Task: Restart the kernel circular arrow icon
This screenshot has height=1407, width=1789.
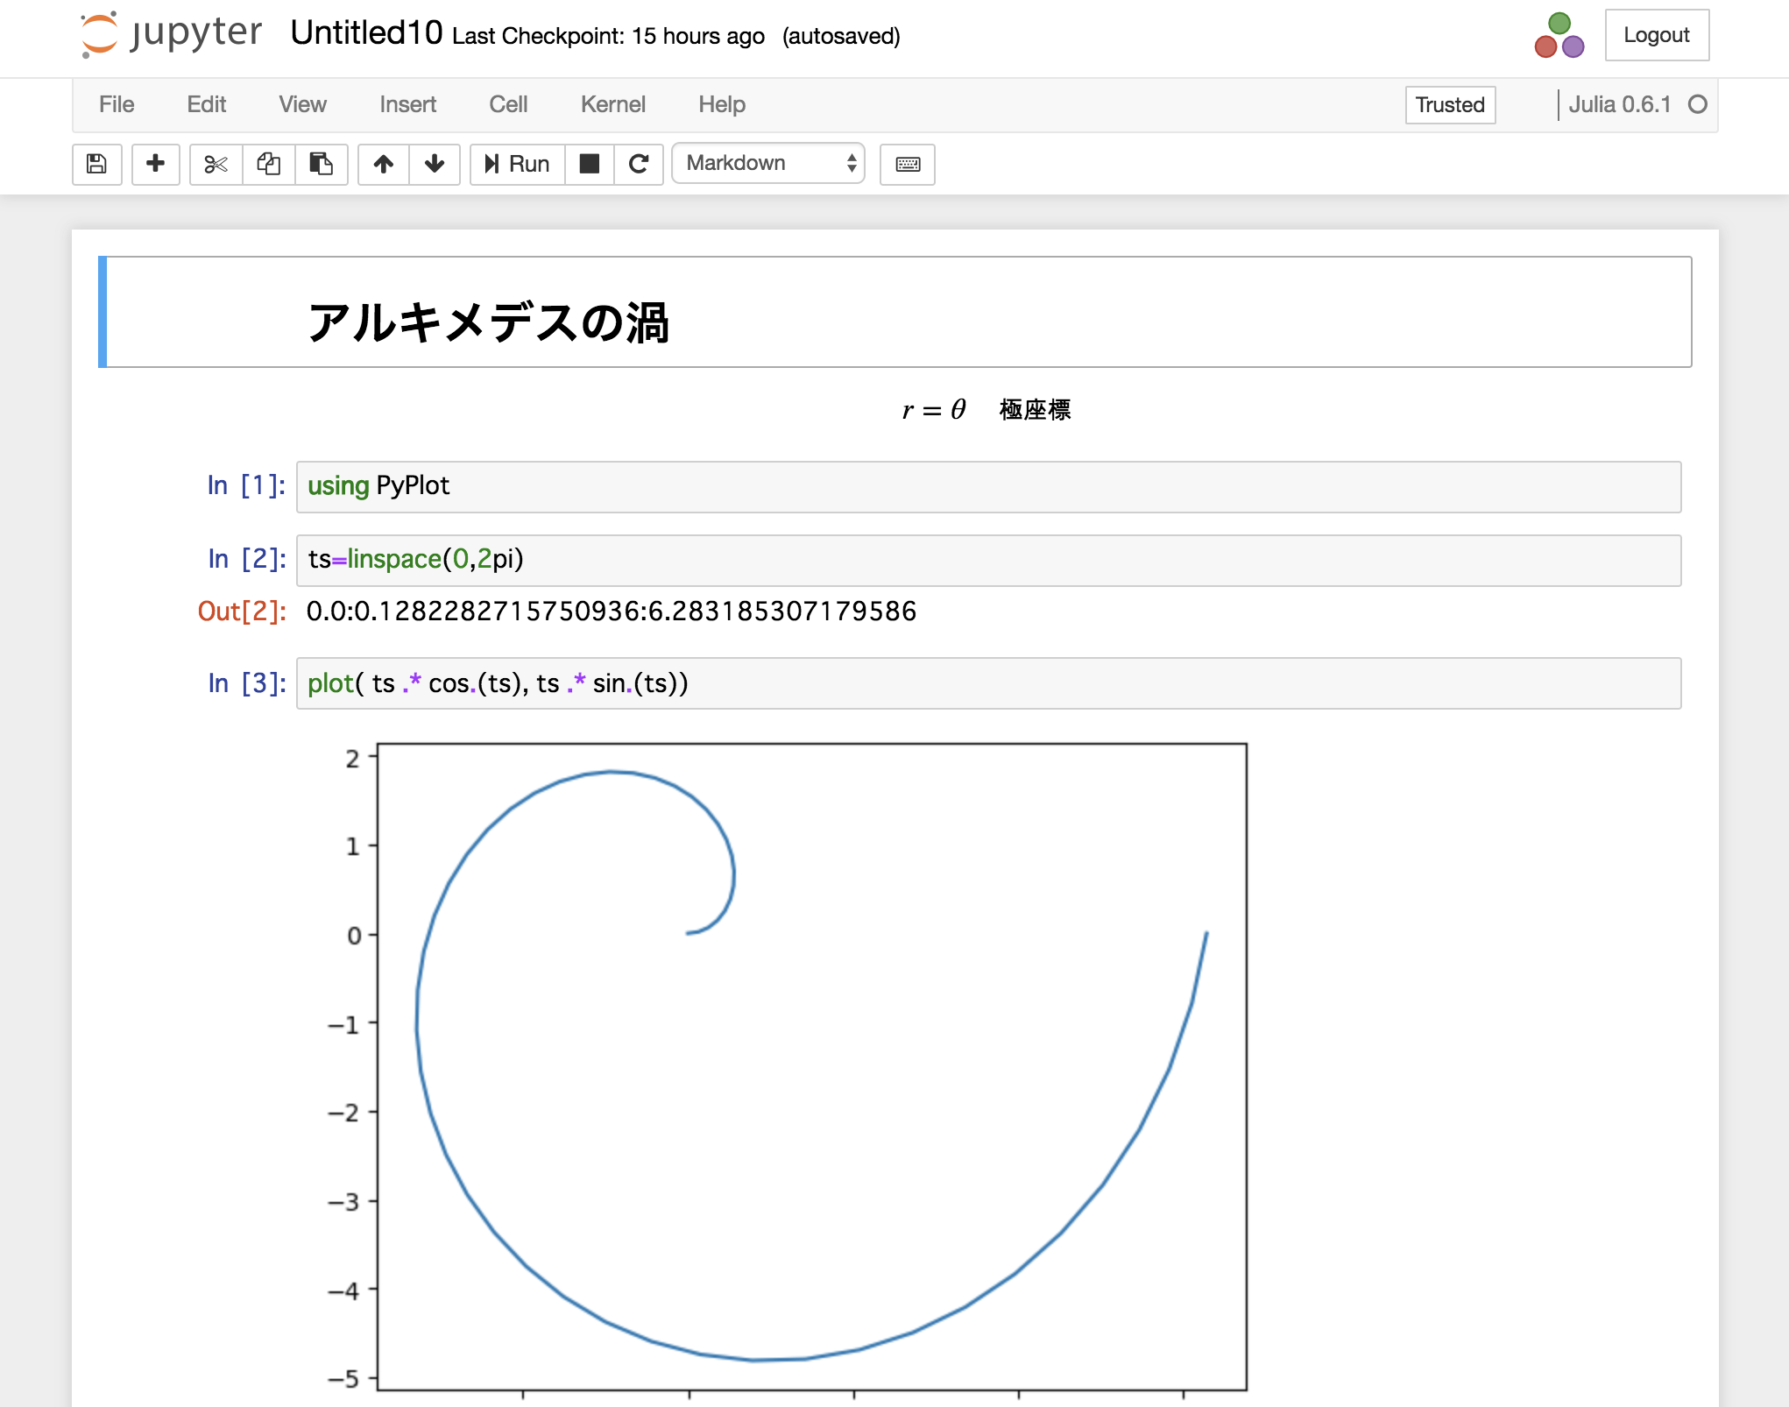Action: click(x=639, y=164)
